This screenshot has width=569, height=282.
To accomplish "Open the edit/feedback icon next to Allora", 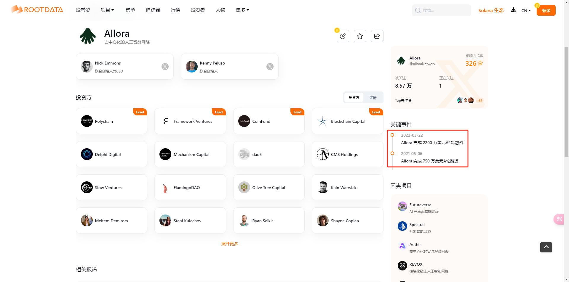I will coord(343,36).
